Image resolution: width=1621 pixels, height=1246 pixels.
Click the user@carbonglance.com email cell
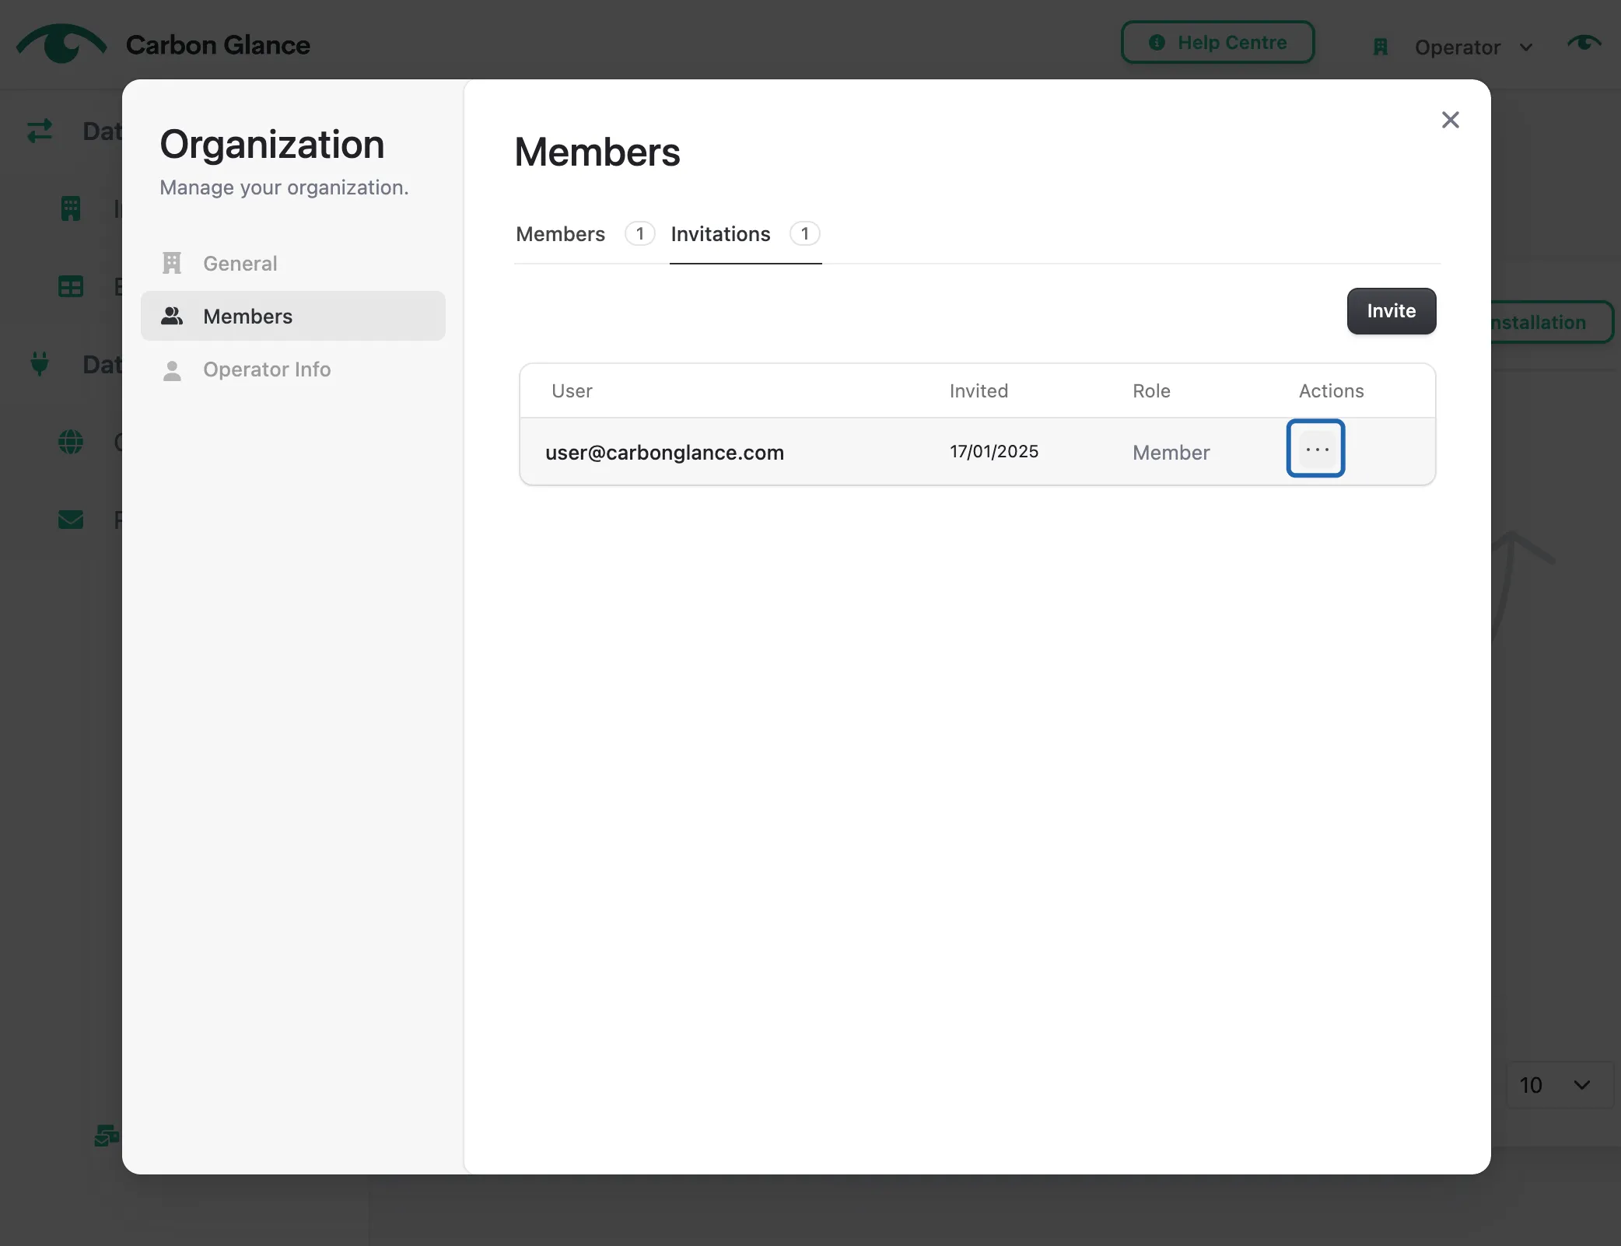[664, 453]
